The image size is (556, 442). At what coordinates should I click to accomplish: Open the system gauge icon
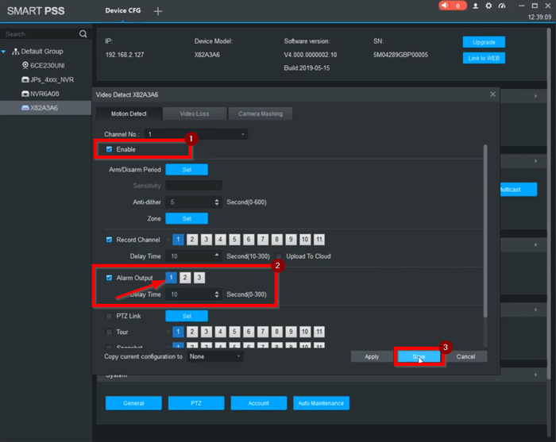pyautogui.click(x=502, y=6)
